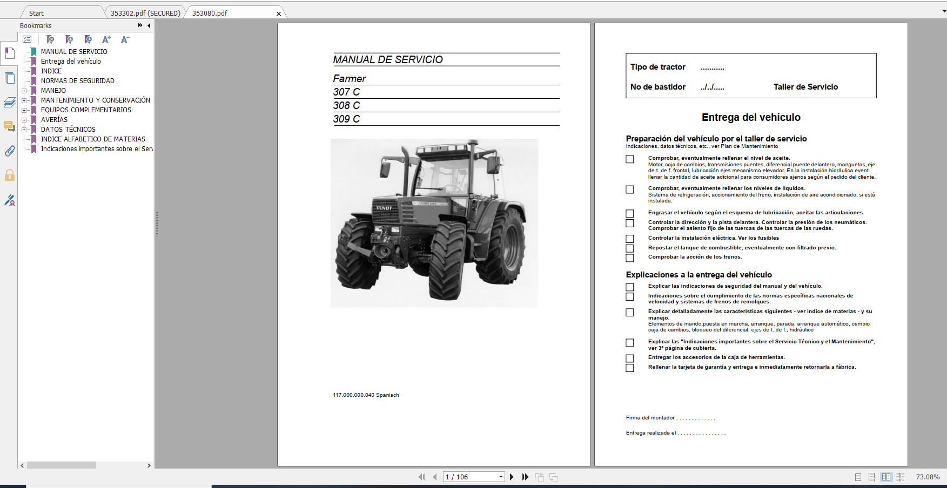
Task: Select the AVERÍAS bookmark label
Action: (54, 120)
